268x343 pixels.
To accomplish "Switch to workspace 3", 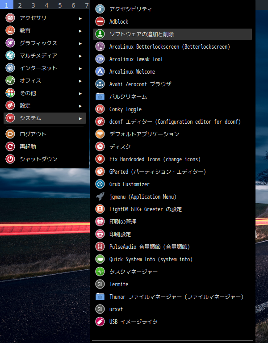I will coord(33,5).
